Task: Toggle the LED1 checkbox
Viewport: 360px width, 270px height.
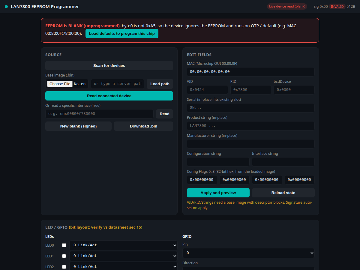Action: tap(64, 256)
